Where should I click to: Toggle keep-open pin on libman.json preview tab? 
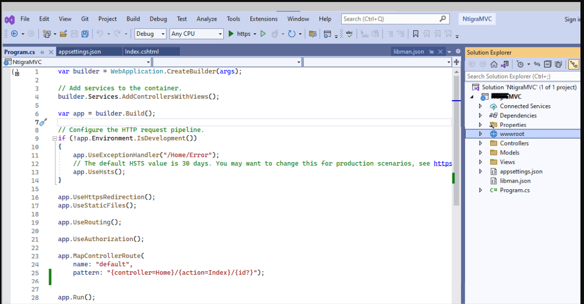click(431, 52)
